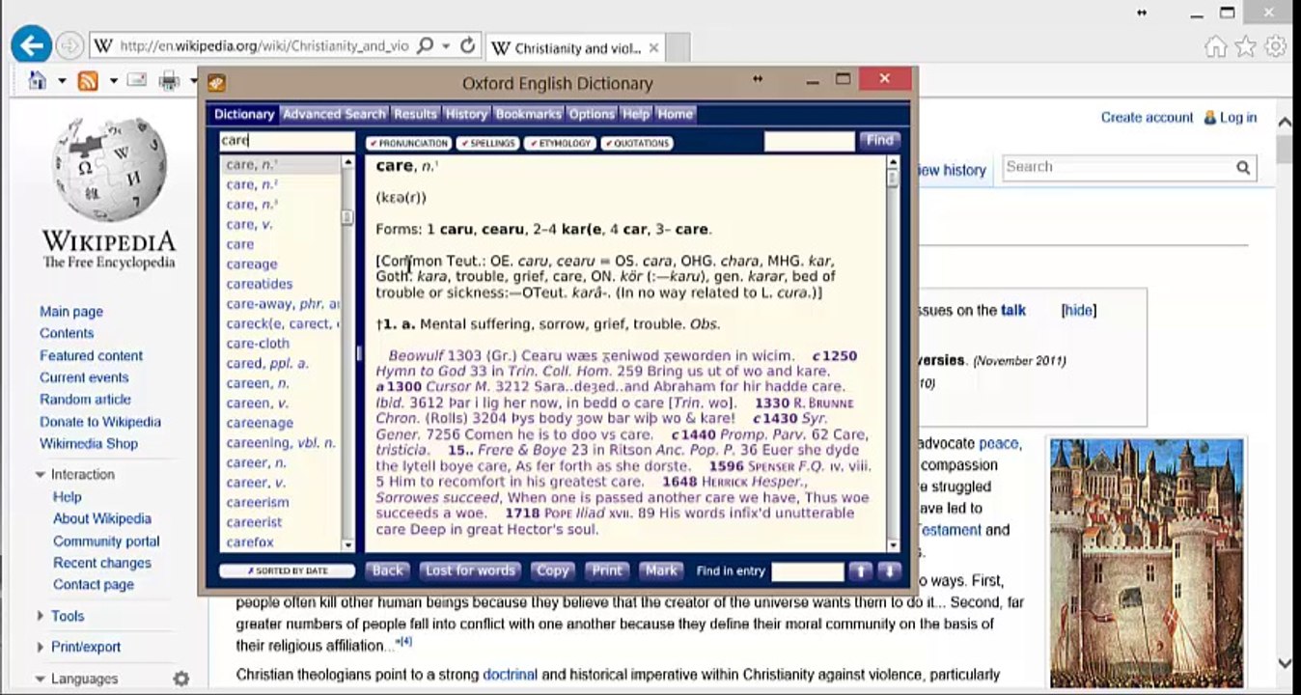Toggle the Quotations display option
This screenshot has width=1301, height=695.
coord(637,143)
